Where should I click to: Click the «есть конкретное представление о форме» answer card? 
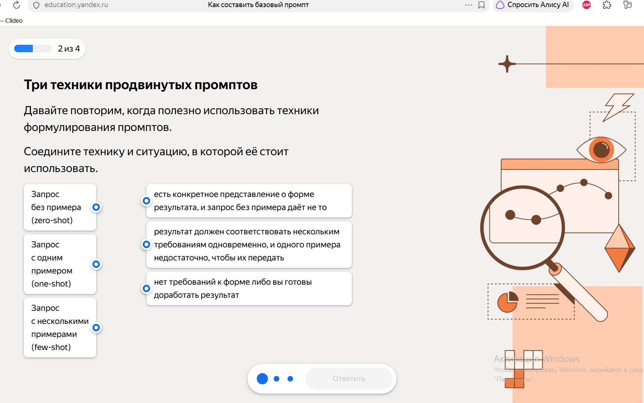tap(249, 201)
